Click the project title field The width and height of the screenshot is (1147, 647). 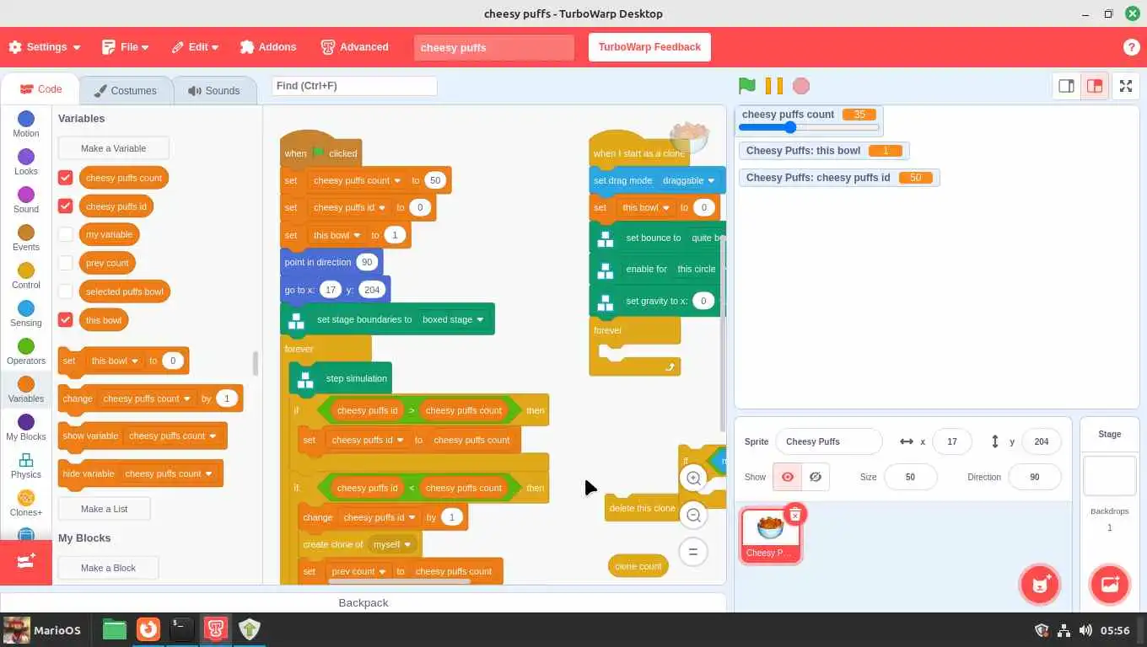click(x=494, y=47)
